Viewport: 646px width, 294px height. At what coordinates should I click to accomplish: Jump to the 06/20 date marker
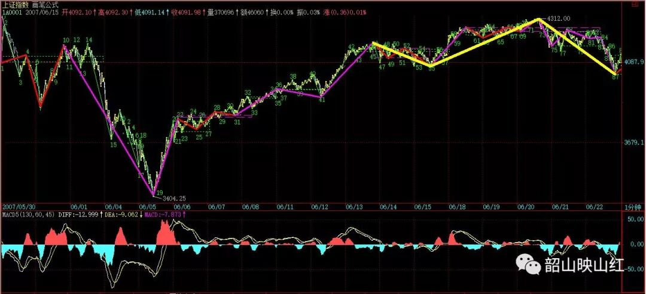[526, 206]
